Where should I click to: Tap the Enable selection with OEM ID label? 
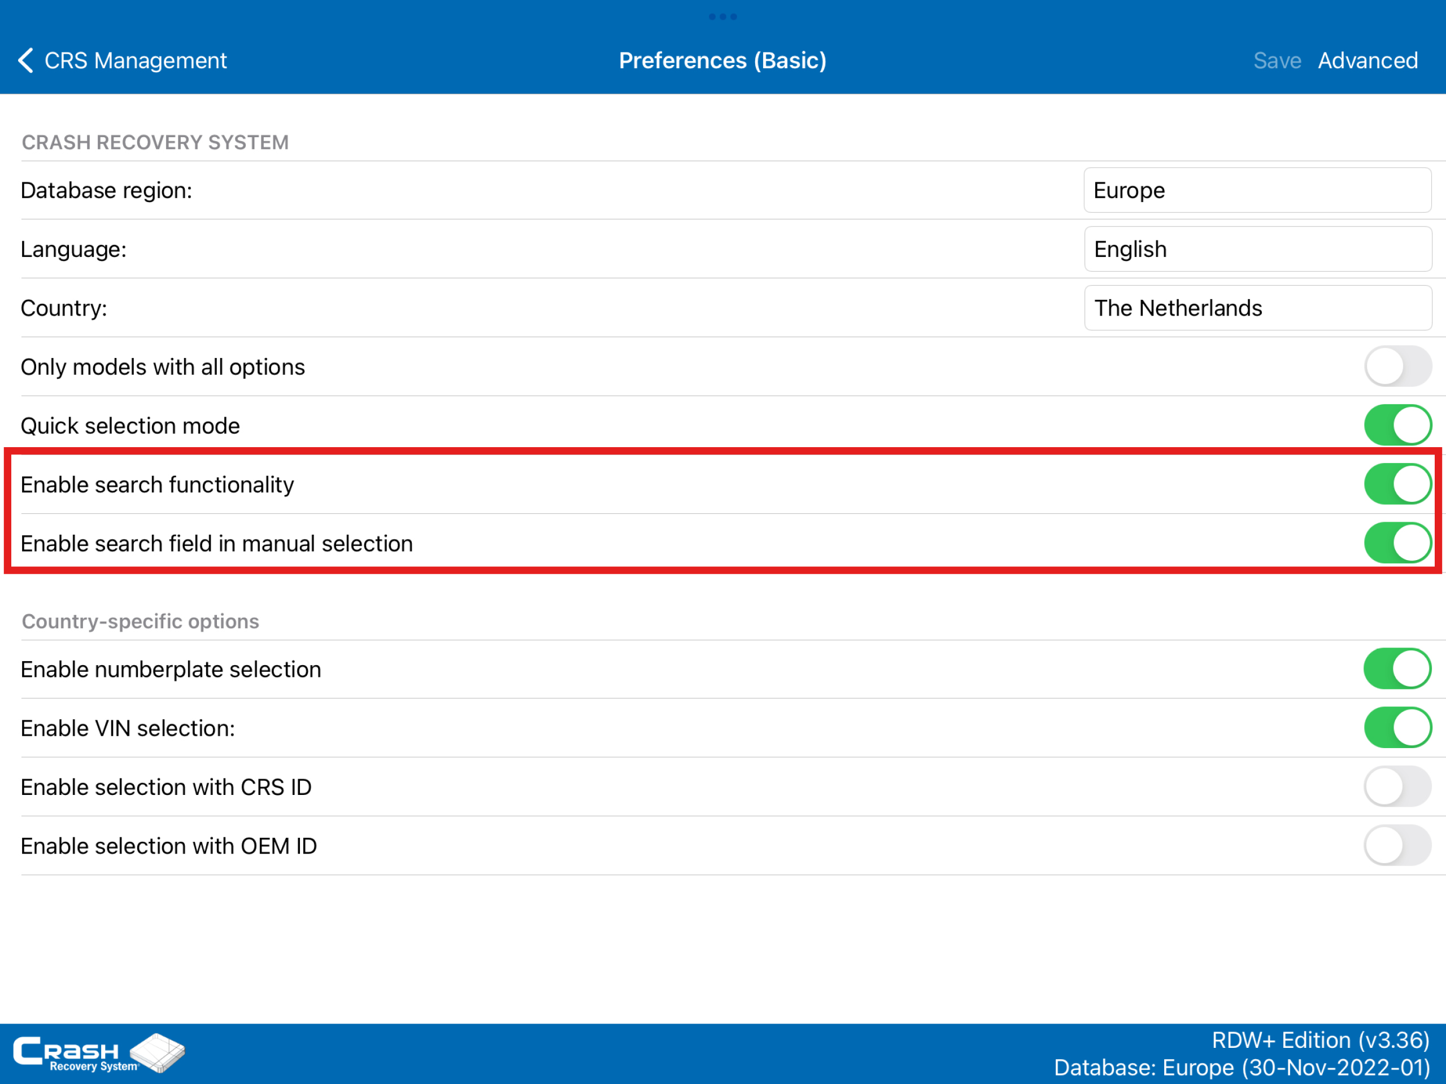coord(169,846)
